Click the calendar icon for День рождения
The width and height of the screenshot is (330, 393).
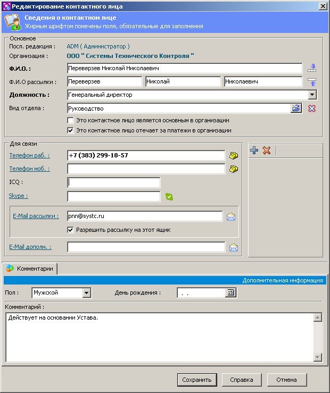(230, 292)
